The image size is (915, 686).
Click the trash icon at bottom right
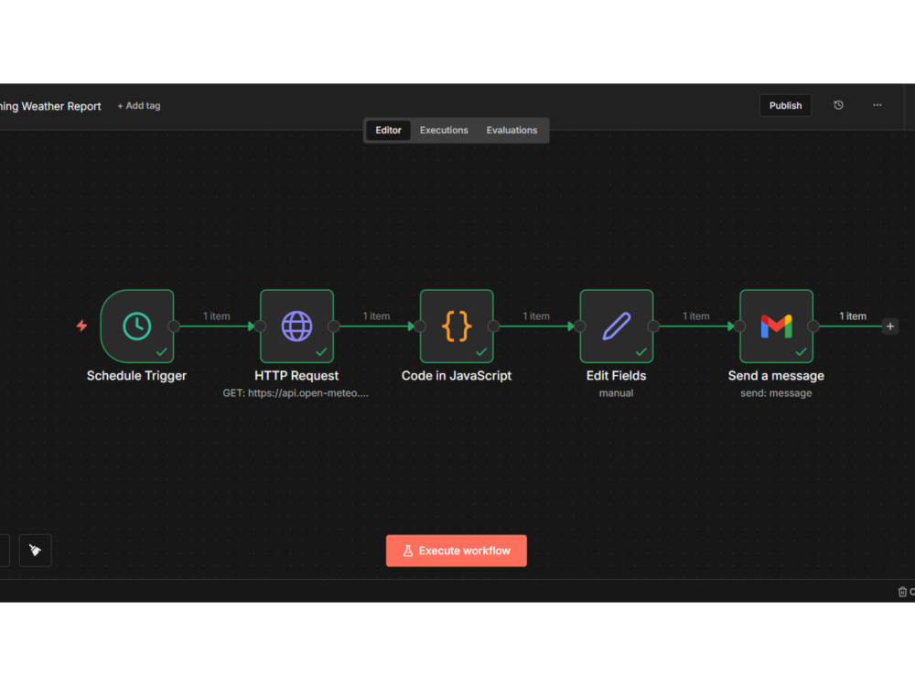[x=902, y=592]
